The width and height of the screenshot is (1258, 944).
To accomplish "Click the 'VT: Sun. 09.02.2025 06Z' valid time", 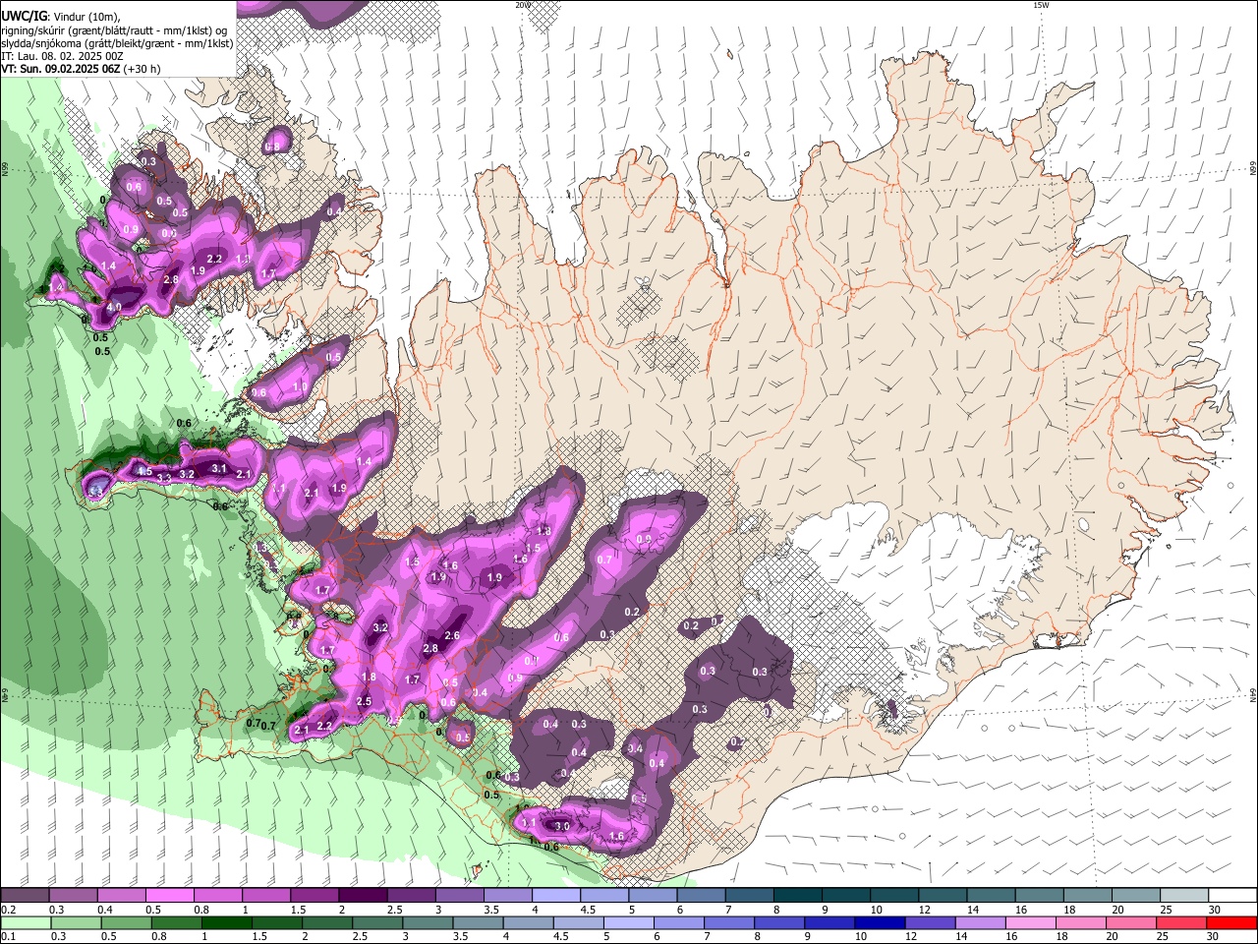I will point(60,69).
